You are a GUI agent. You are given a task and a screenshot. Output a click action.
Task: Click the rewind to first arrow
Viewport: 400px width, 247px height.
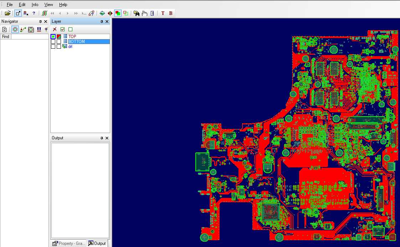coord(52,13)
